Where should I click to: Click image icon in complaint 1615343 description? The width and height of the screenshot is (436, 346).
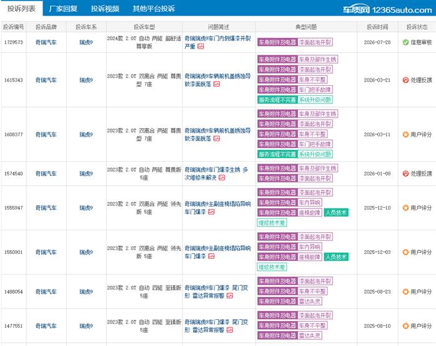[216, 84]
